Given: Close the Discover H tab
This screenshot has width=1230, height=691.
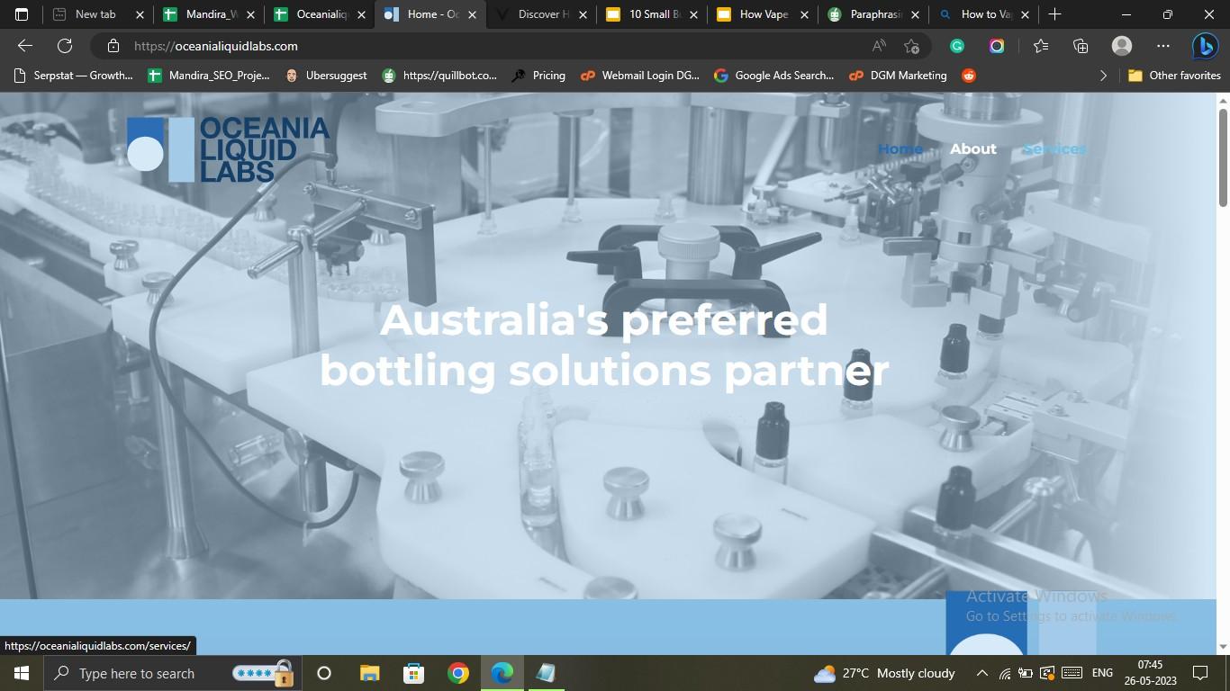Looking at the screenshot, I should [x=583, y=14].
